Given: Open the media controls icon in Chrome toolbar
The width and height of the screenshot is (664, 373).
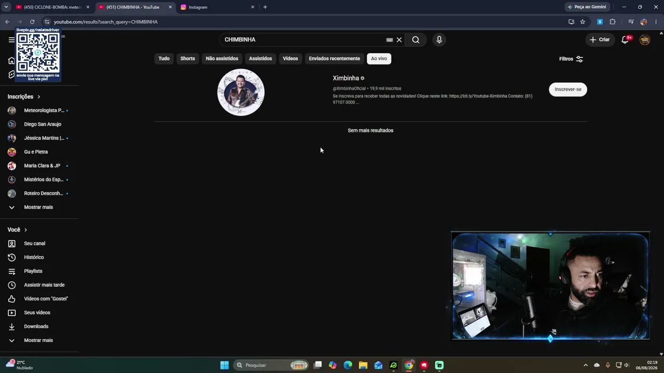Looking at the screenshot, I should pos(631,22).
